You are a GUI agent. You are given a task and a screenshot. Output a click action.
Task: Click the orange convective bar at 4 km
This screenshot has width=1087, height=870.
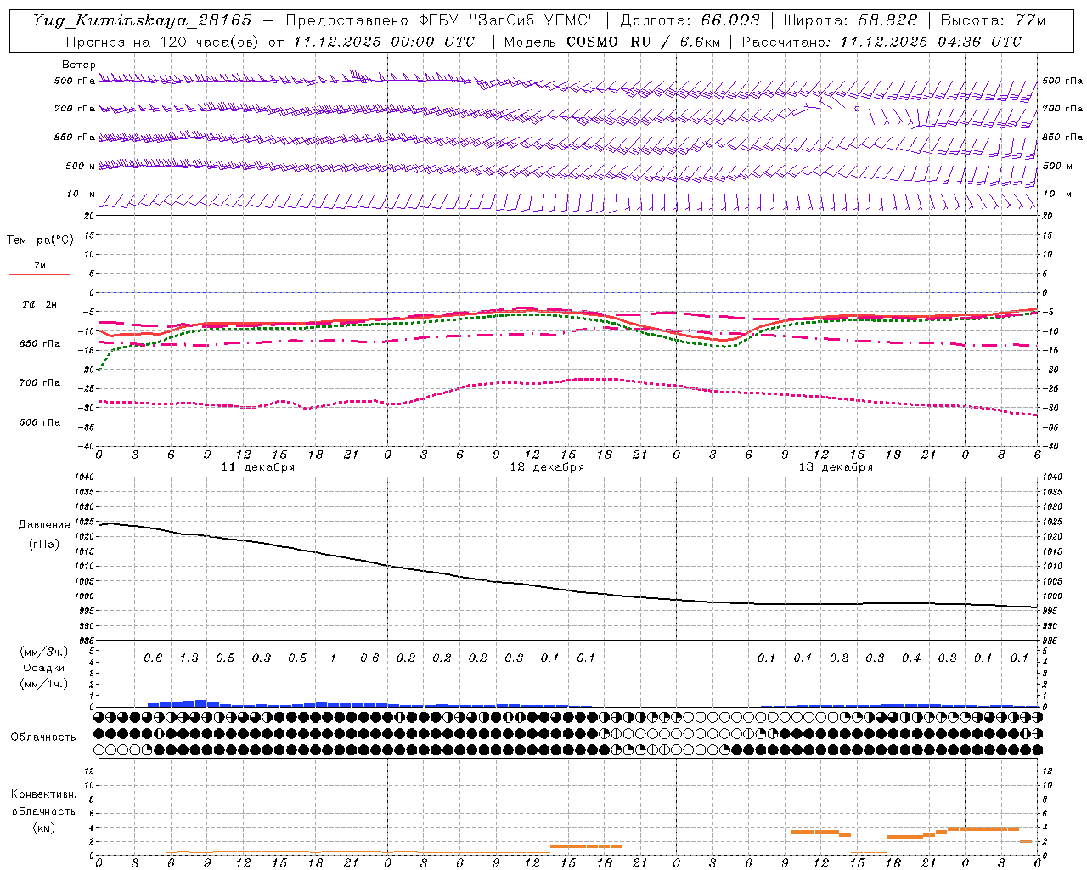tap(983, 828)
